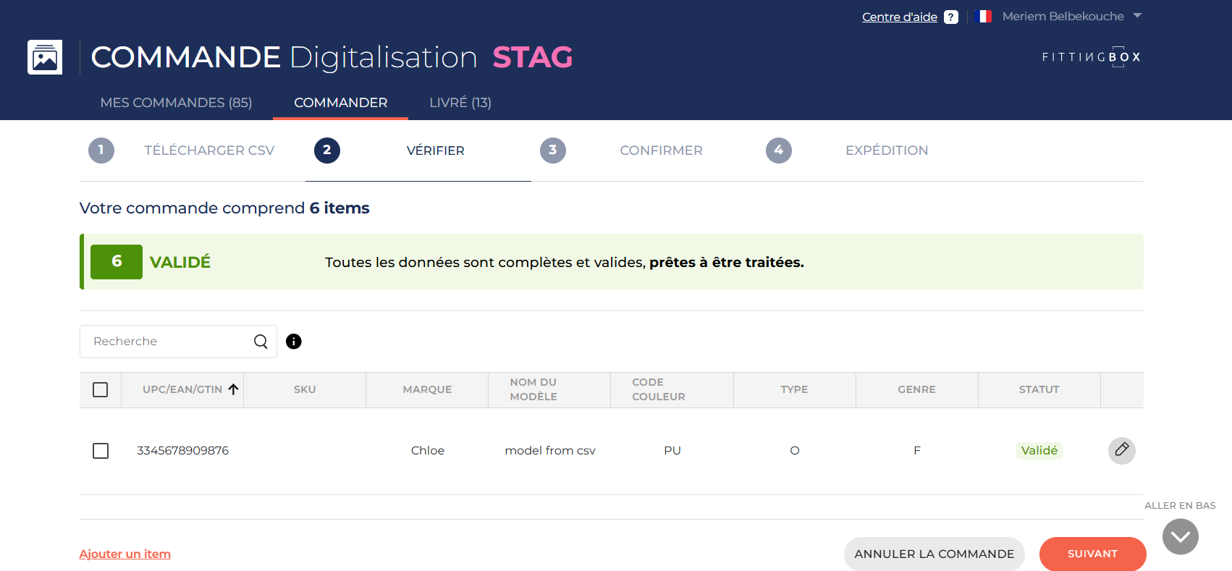Open help center question mark icon
The height and width of the screenshot is (571, 1232).
click(x=951, y=17)
